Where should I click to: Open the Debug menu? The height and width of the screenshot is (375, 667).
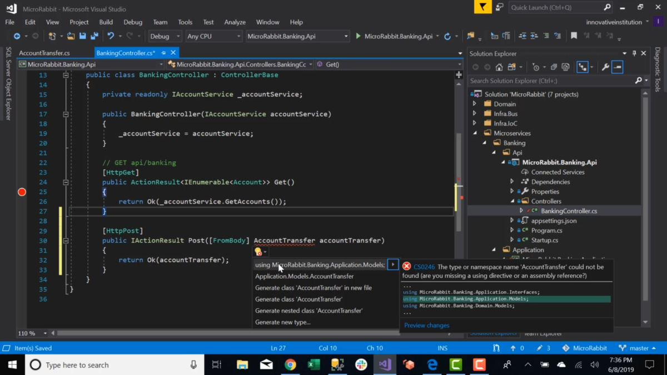click(x=133, y=22)
